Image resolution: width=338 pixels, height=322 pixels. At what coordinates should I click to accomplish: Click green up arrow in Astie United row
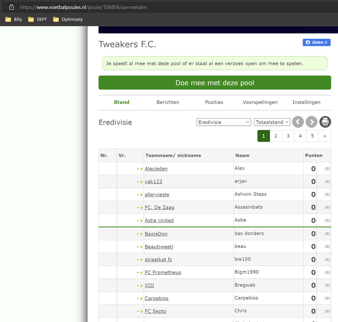point(141,221)
